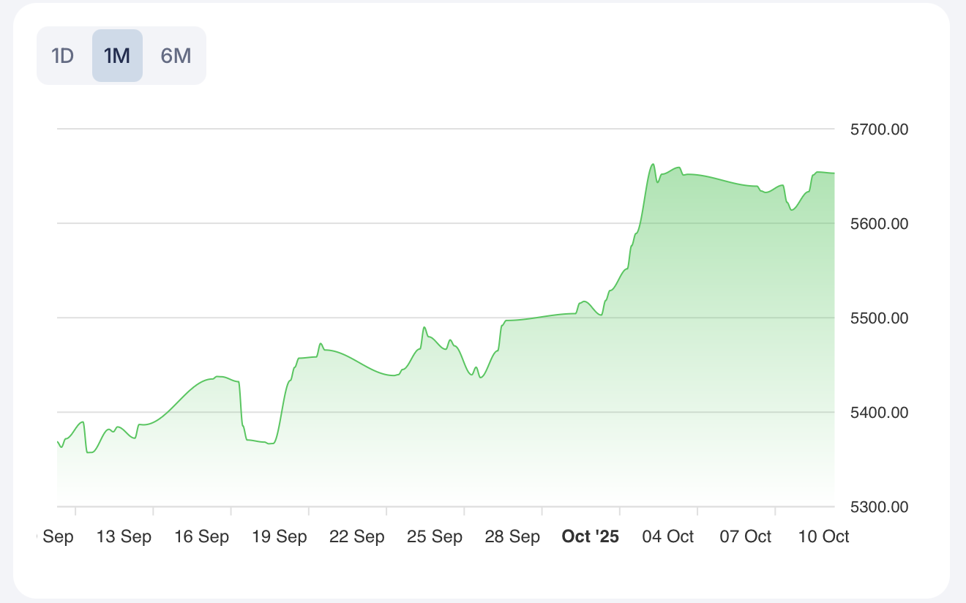
Task: Select the 5500.00 y-axis label
Action: (879, 318)
